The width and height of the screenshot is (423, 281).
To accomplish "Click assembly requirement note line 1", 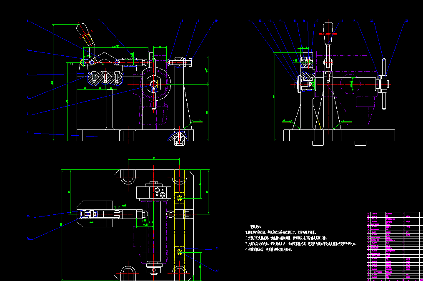I will click(281, 232).
